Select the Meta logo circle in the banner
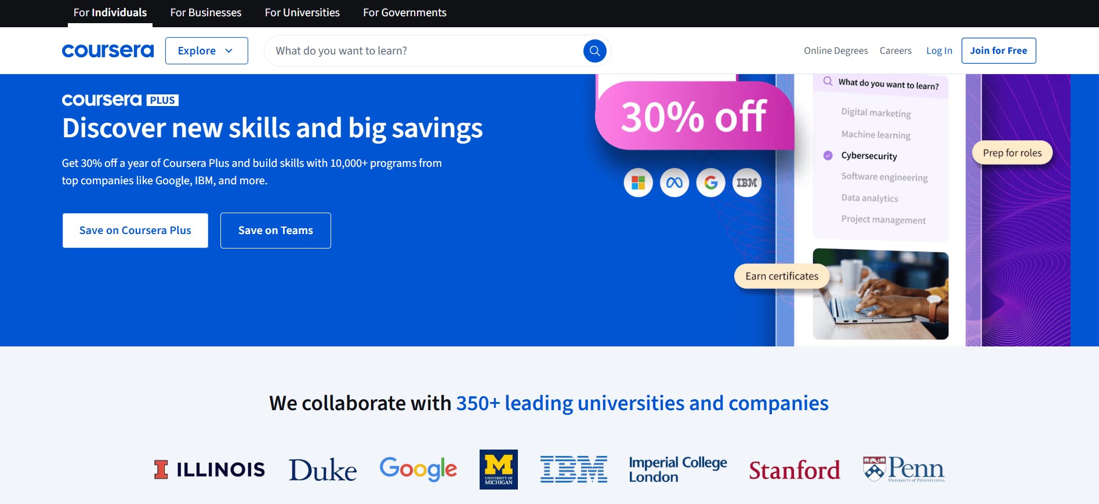The height and width of the screenshot is (504, 1099). point(674,182)
